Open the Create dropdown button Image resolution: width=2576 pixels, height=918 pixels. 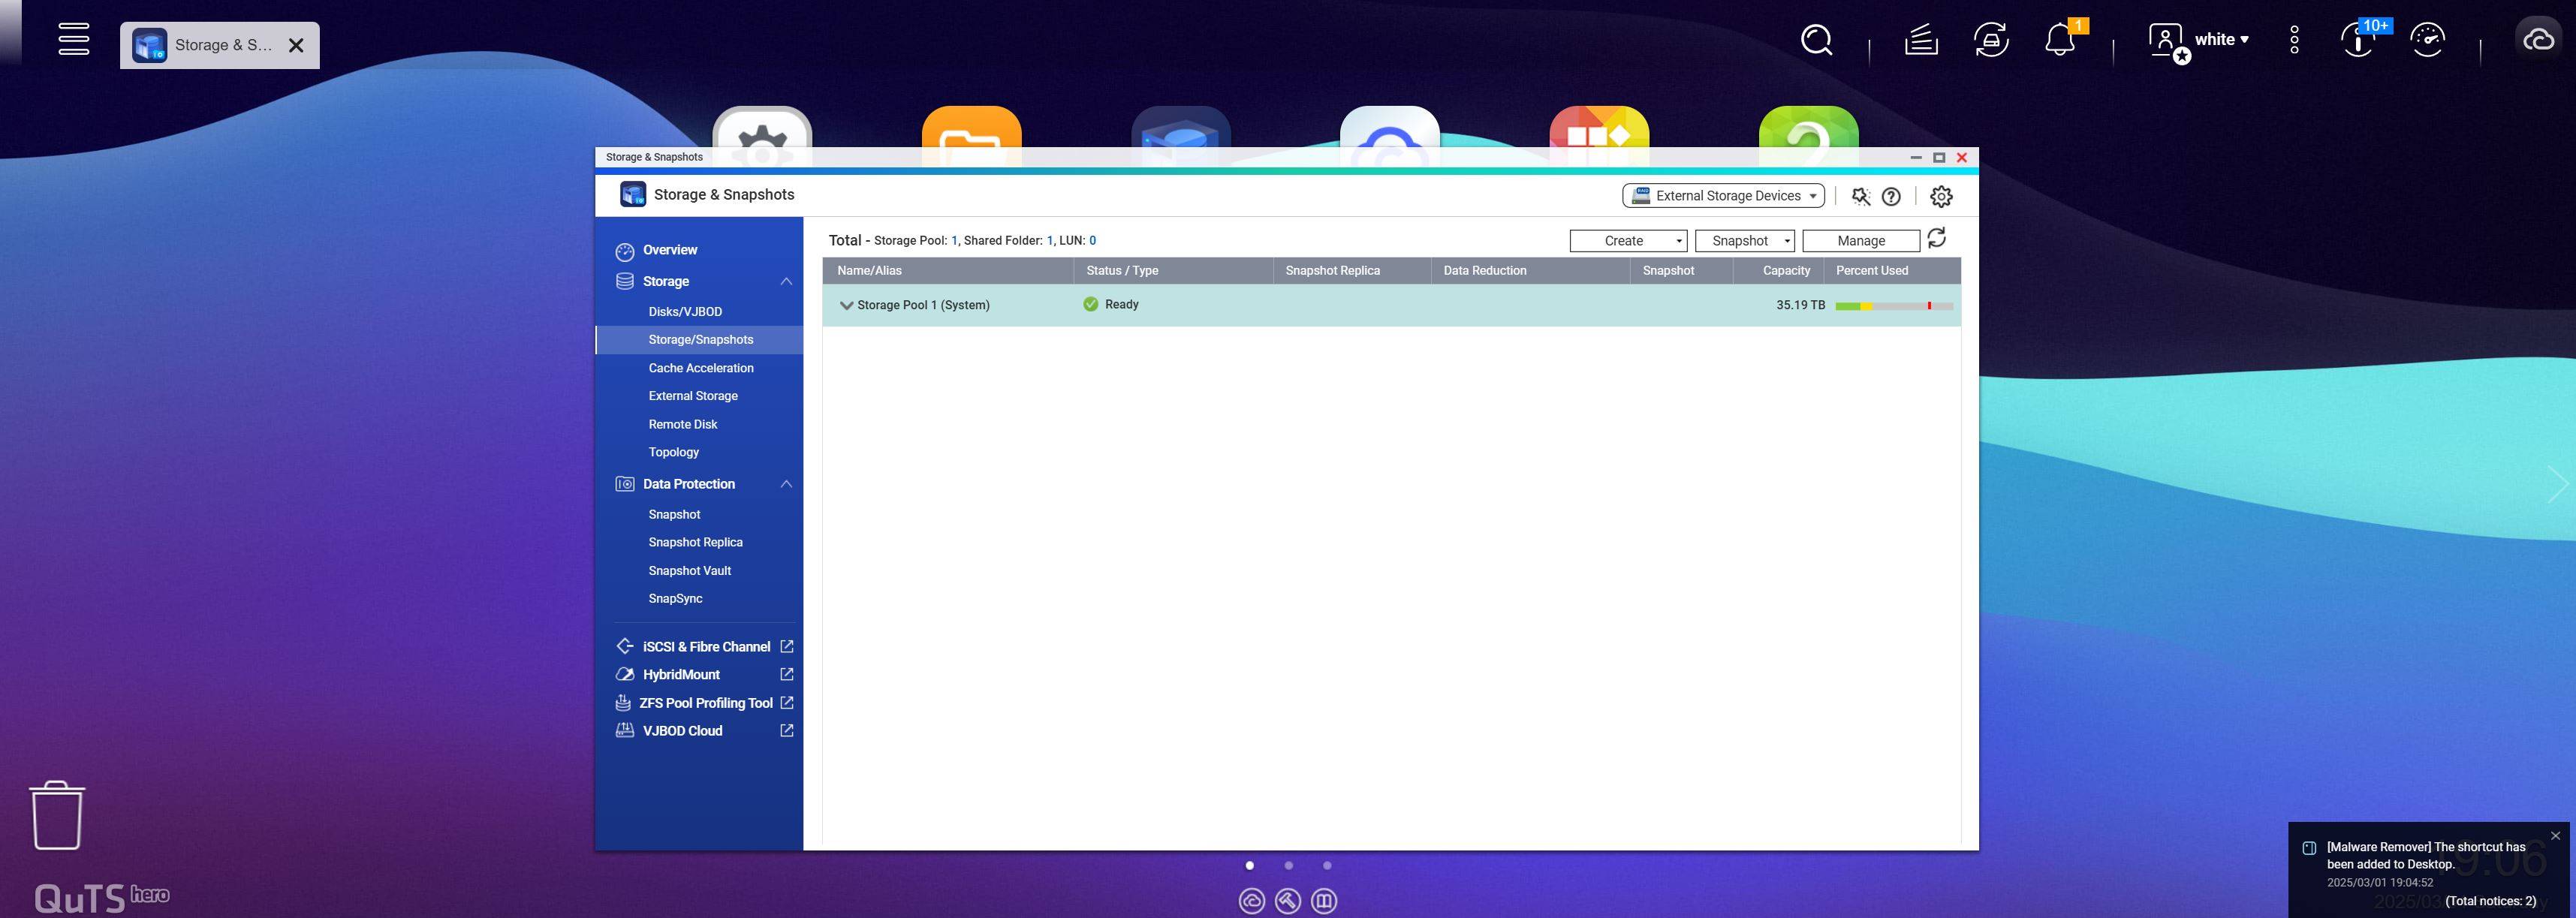click(1628, 241)
